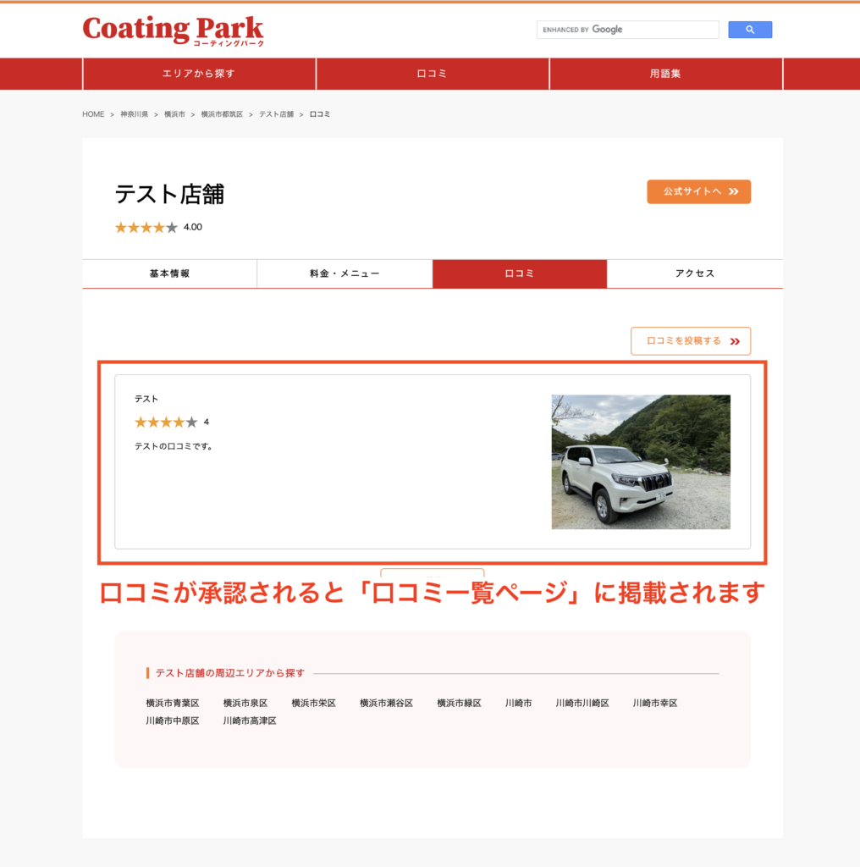Switch to the アクセス tab
The width and height of the screenshot is (860, 867).
pos(695,273)
